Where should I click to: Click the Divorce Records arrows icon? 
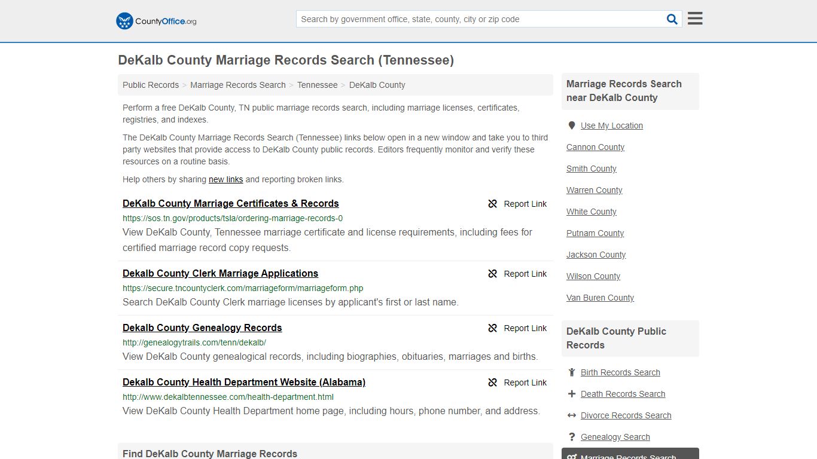click(x=572, y=415)
